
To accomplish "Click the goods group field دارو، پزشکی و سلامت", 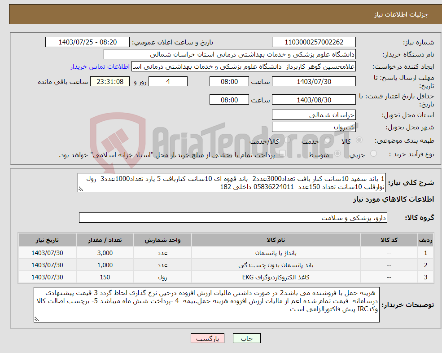I will (233, 217).
